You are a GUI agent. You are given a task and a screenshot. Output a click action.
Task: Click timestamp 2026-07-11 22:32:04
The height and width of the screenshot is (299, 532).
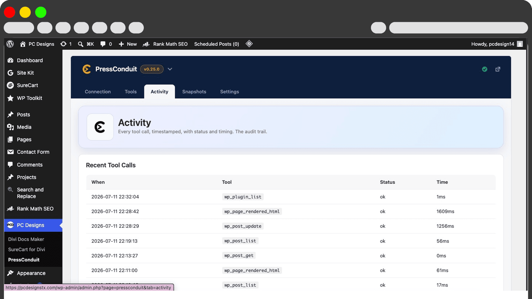(115, 197)
